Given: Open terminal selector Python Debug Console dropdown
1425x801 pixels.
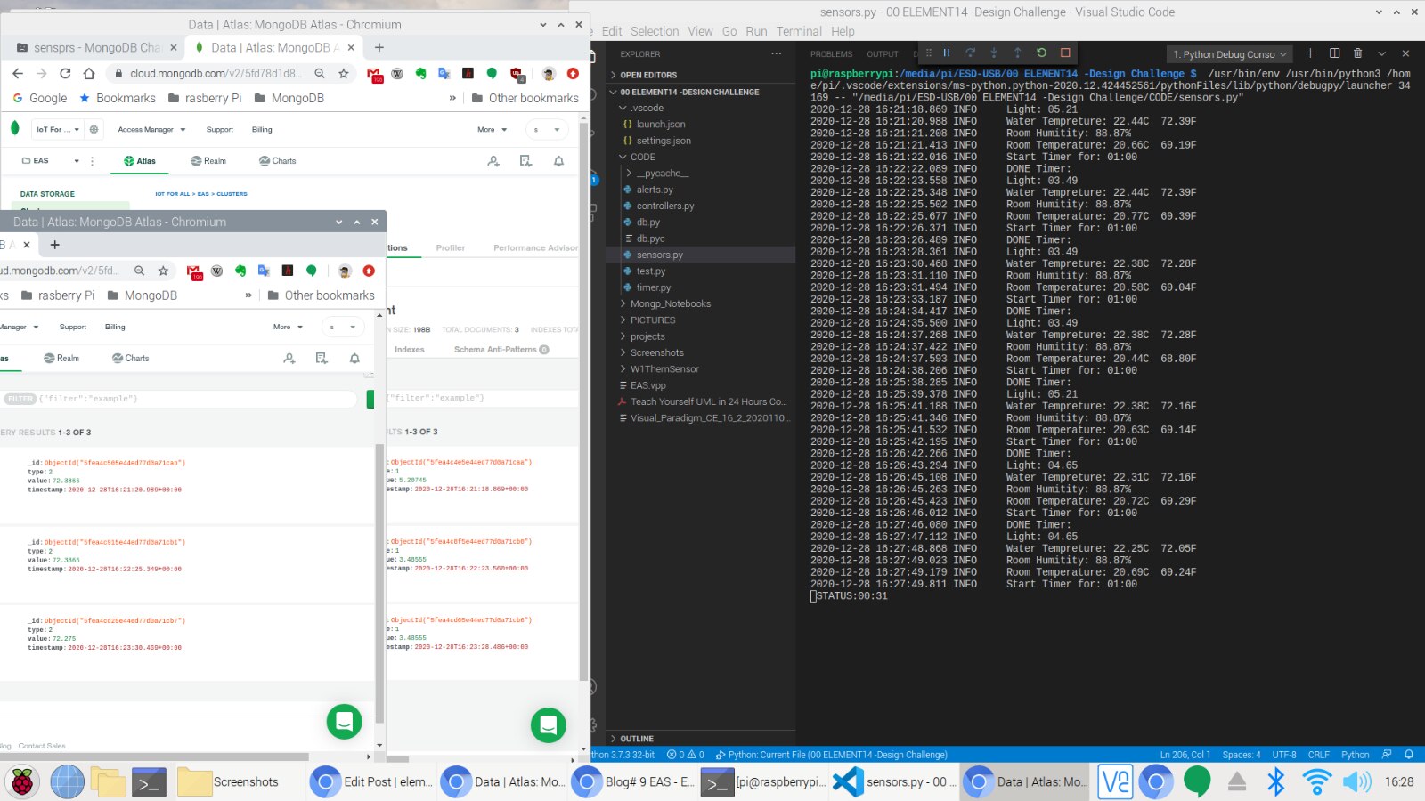Looking at the screenshot, I should 1229,54.
